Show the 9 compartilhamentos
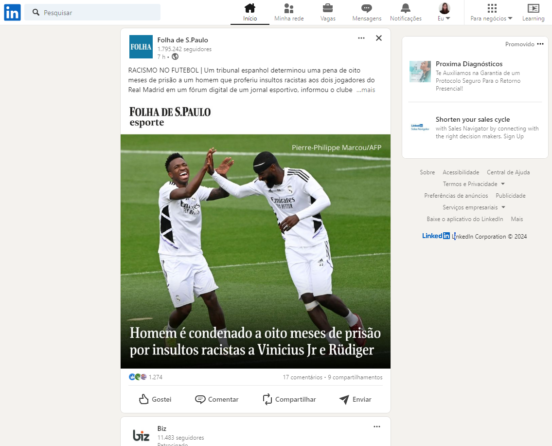Viewport: 552px width, 446px height. pos(355,377)
